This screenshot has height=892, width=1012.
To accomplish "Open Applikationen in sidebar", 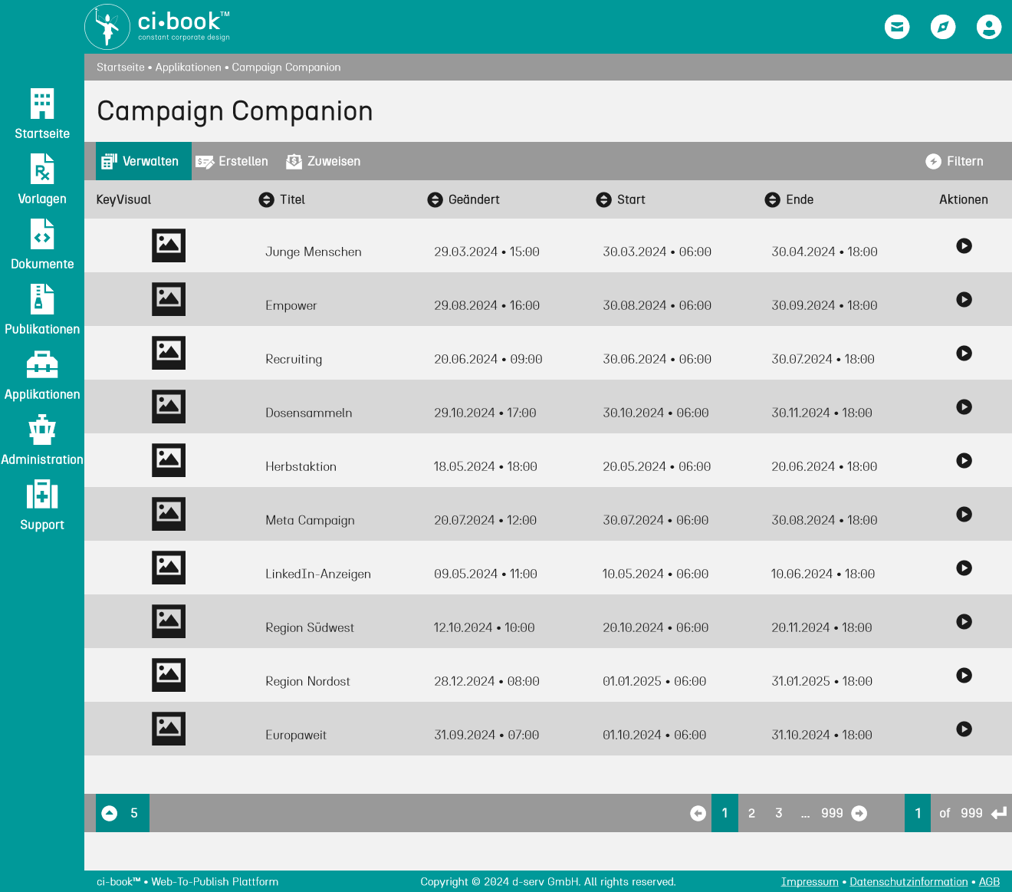I will pos(42,374).
